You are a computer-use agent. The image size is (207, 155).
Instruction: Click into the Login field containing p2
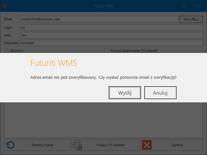pos(111,27)
